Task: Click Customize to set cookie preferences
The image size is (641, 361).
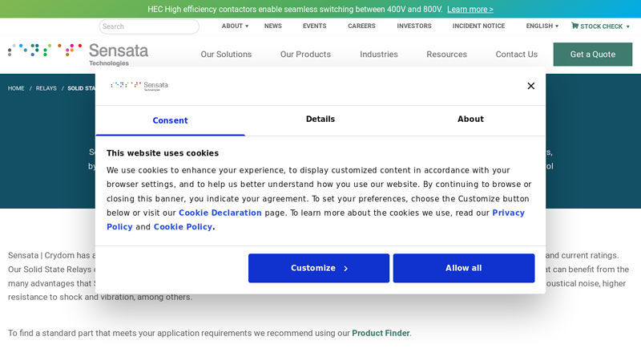Action: click(x=318, y=268)
